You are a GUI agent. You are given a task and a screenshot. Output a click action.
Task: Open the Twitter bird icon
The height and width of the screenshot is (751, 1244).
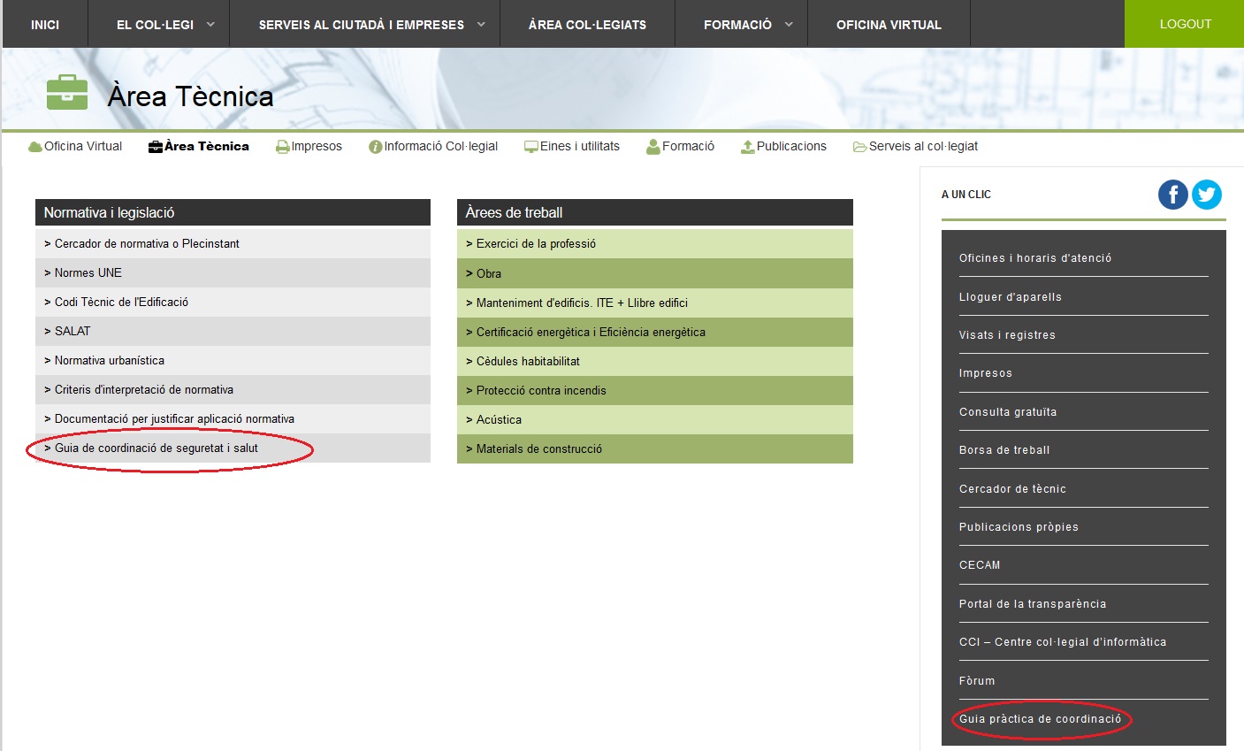pyautogui.click(x=1207, y=195)
